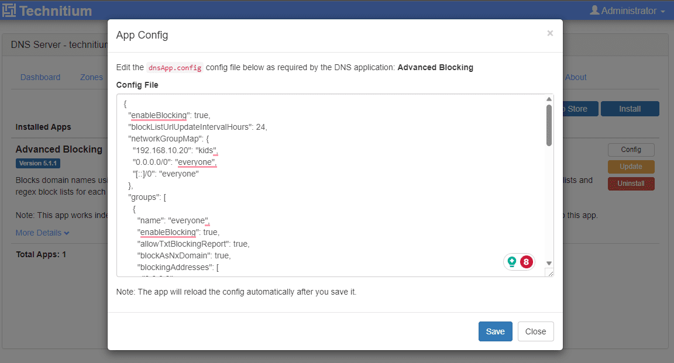
Task: Open the Administrator user dropdown menu
Action: [x=627, y=11]
